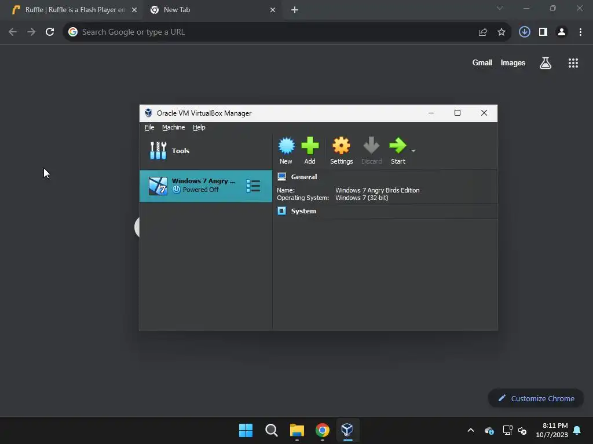This screenshot has width=593, height=444.
Task: Select the Windows 7 Angry VM entry
Action: coord(206,186)
